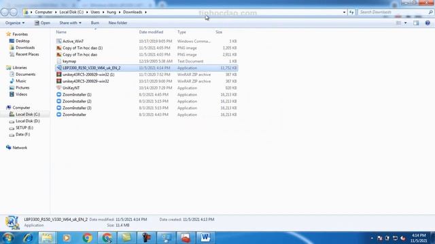The height and width of the screenshot is (244, 435).
Task: Sort by the Type column header
Action: click(x=181, y=32)
